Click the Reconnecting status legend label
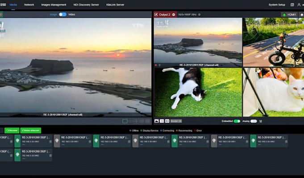Viewport: 304px width, 178px height. point(185,131)
